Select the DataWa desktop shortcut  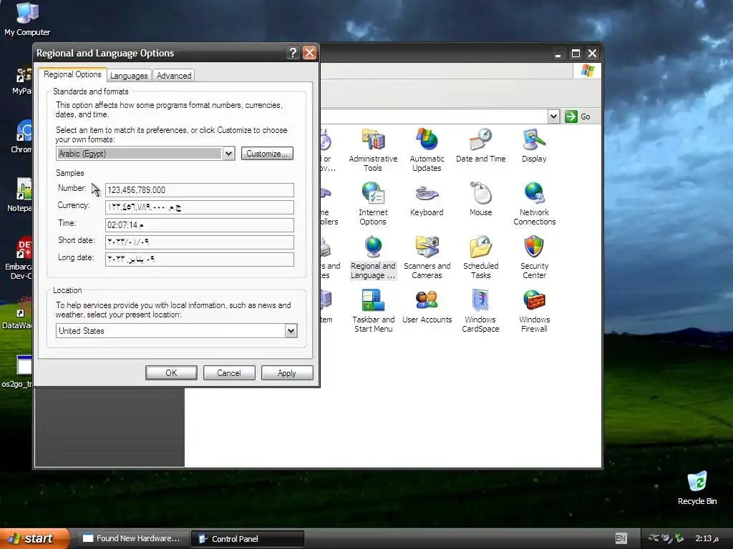click(x=18, y=313)
